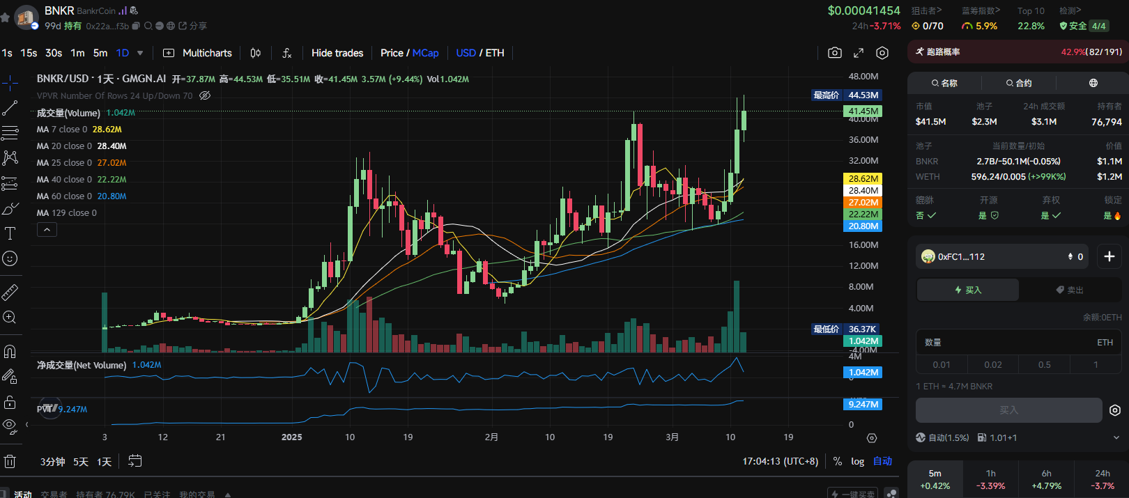
Task: Toggle percent scale %
Action: point(838,461)
